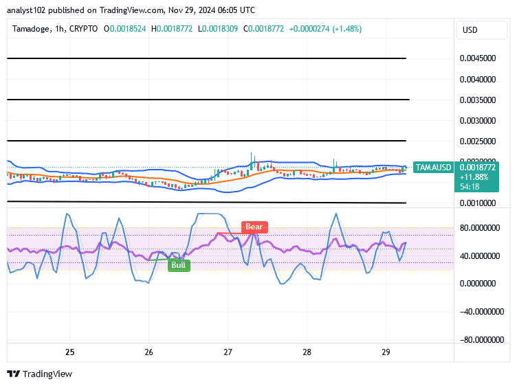The image size is (517, 386).
Task: Click the 80.0000000 oscillator axis label
Action: click(x=480, y=228)
